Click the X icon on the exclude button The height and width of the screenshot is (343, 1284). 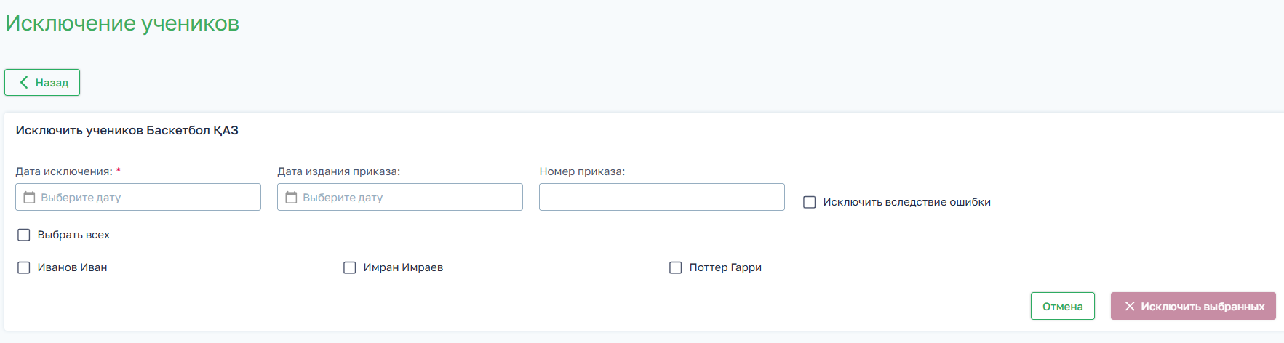[1130, 307]
